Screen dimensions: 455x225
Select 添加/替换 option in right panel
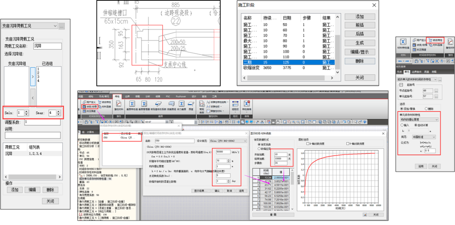(408, 109)
